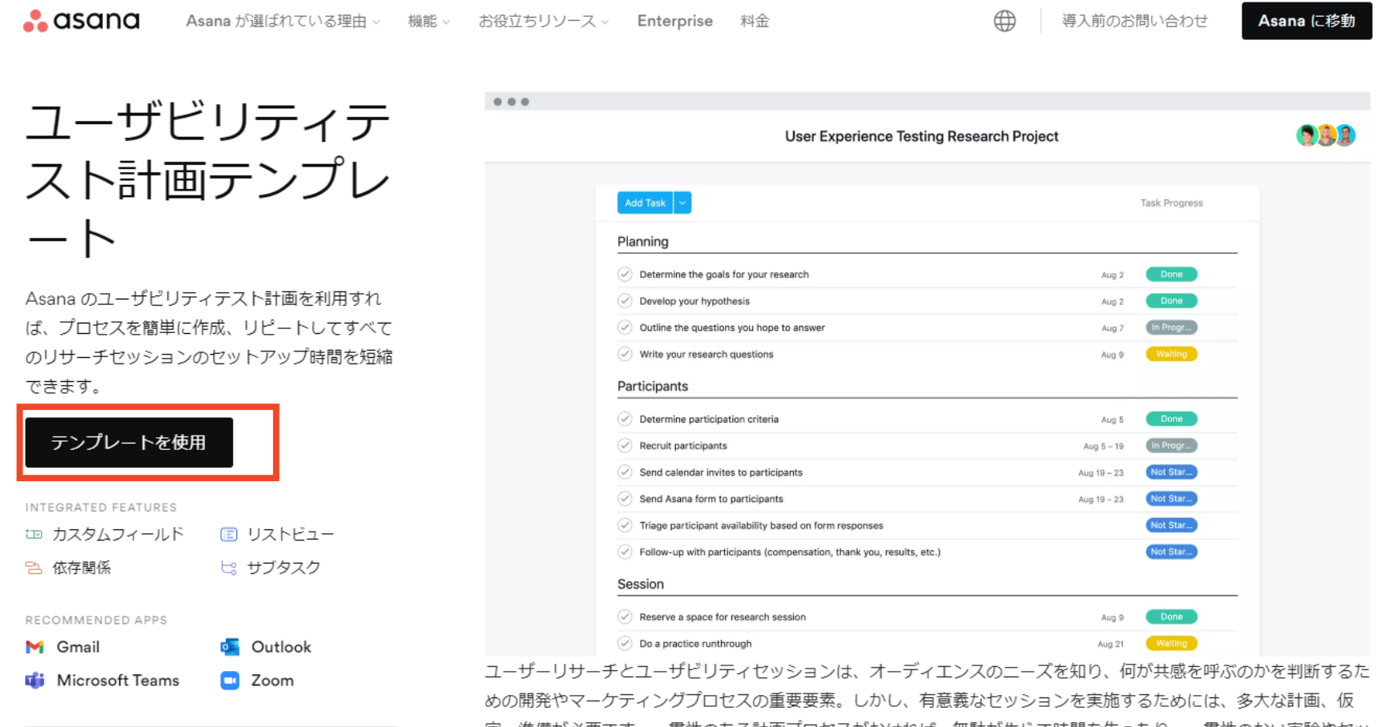Click the 依存関係 dependency icon

click(34, 568)
